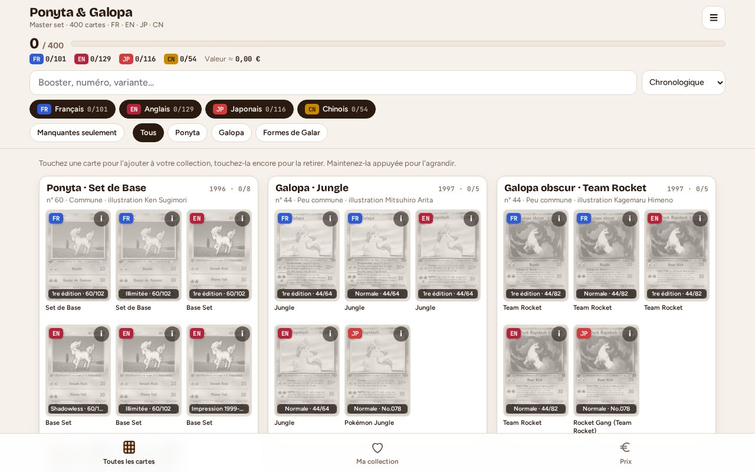Toggle Manquantes seulement filter

pos(77,133)
